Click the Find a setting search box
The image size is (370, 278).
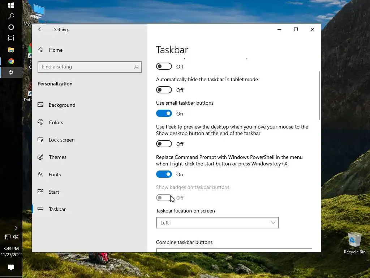click(90, 67)
